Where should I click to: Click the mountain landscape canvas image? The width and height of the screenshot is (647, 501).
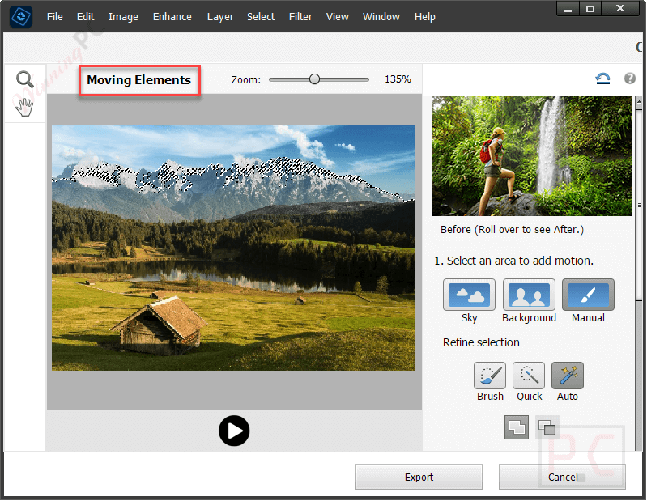point(233,248)
